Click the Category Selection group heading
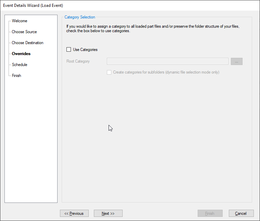 click(x=80, y=17)
